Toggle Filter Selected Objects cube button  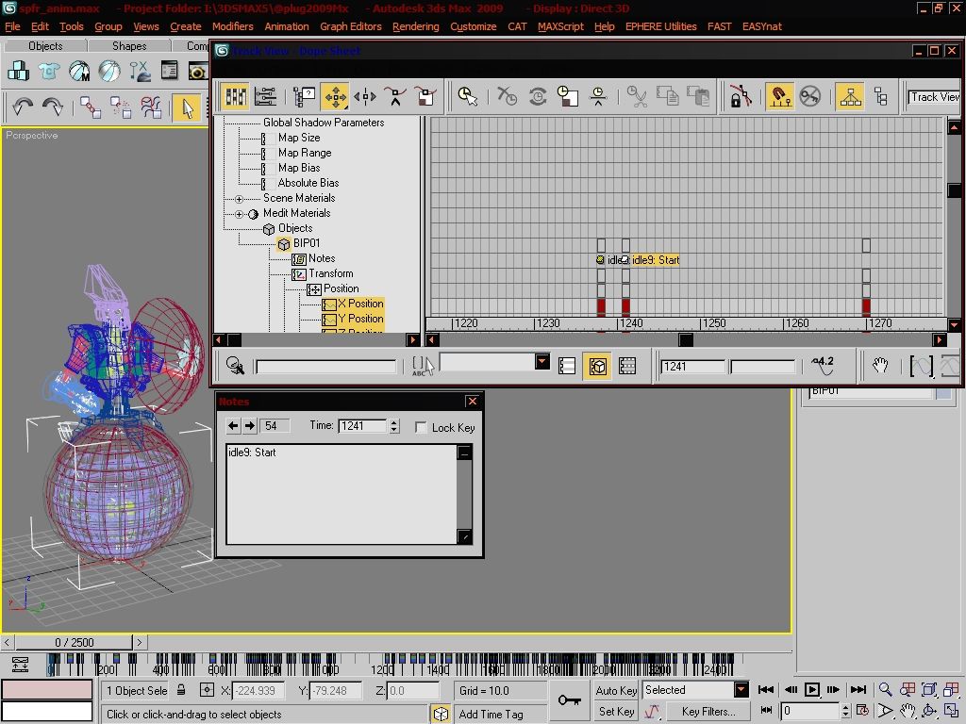point(597,366)
